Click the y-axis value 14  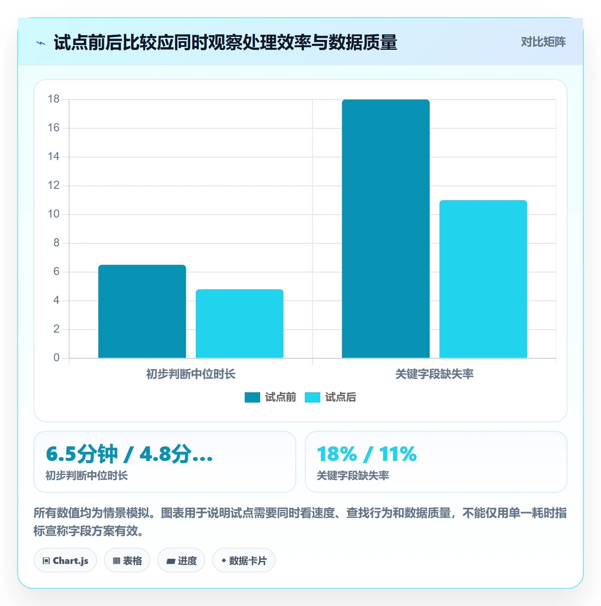click(54, 157)
